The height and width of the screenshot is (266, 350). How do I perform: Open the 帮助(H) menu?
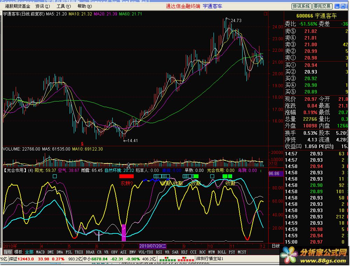click(x=85, y=6)
